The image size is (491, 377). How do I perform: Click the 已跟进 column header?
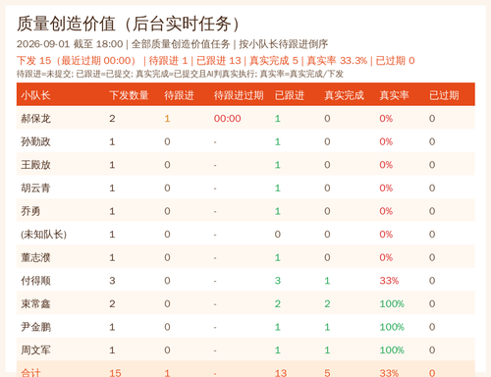290,95
